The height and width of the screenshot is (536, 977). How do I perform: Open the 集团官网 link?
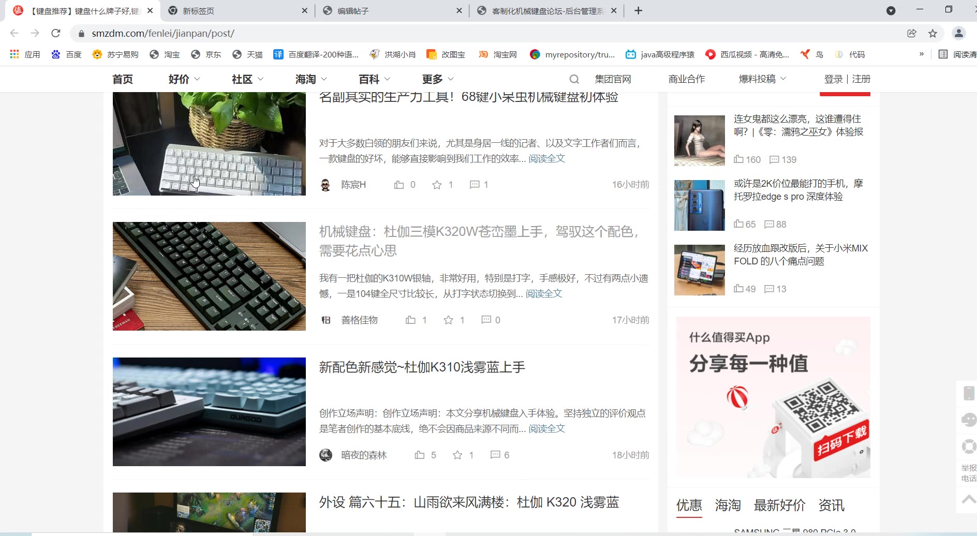[x=613, y=79]
